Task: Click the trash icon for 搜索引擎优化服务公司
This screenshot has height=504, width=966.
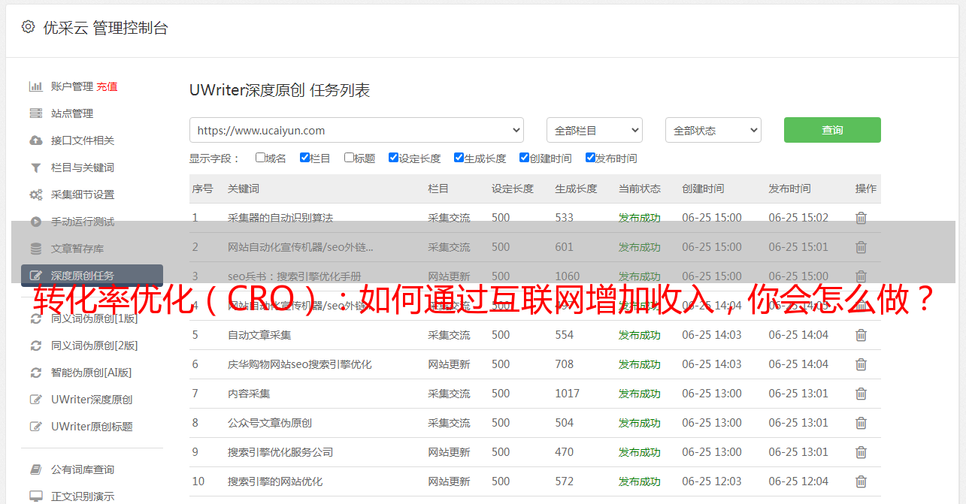Action: coord(861,452)
